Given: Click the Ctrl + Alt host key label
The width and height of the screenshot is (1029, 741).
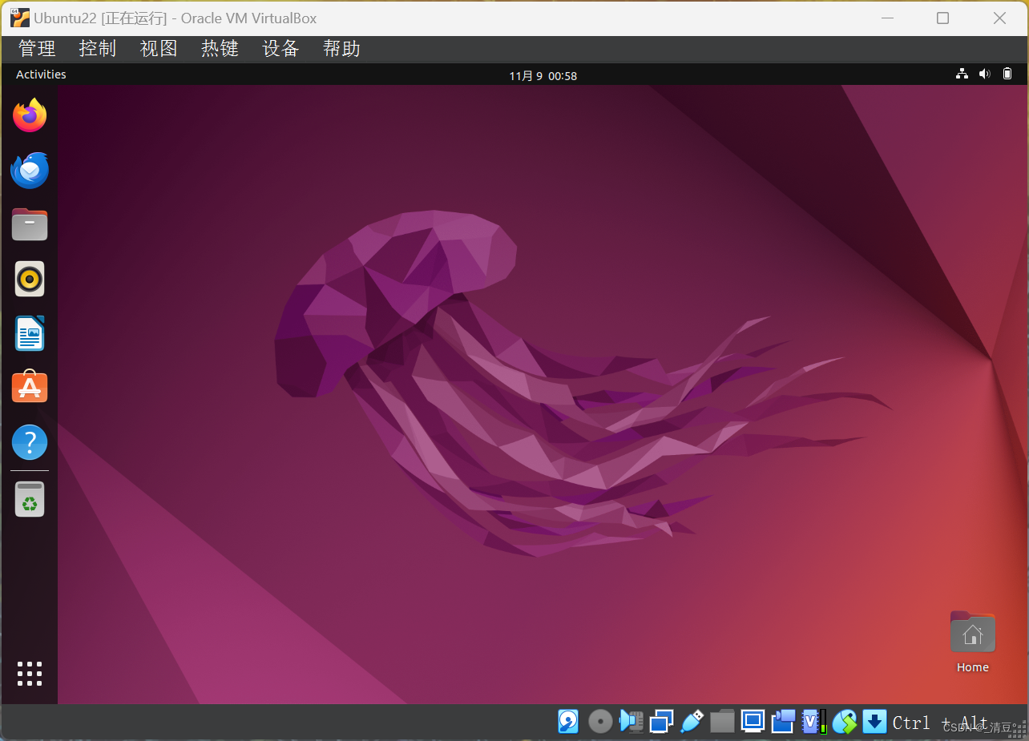Looking at the screenshot, I should tap(939, 723).
